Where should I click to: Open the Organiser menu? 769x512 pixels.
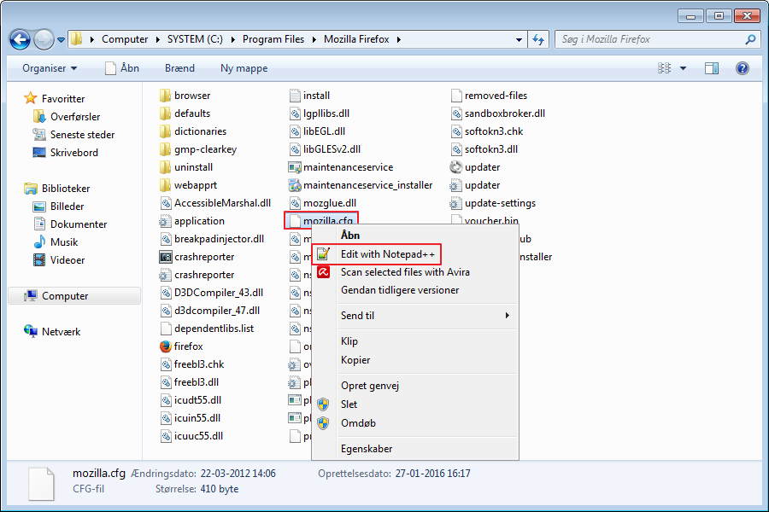[50, 68]
